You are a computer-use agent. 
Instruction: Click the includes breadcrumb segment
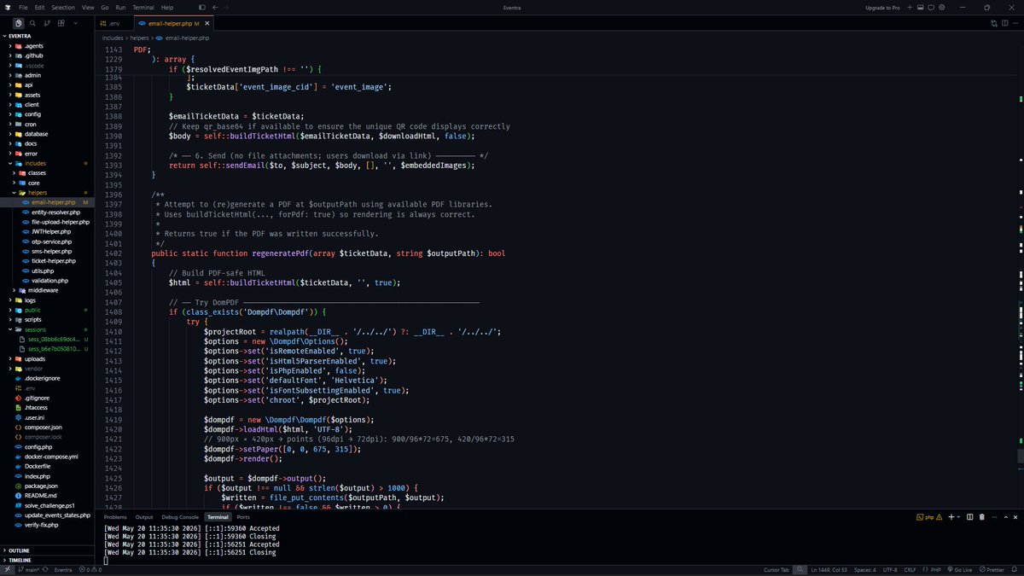click(x=113, y=38)
